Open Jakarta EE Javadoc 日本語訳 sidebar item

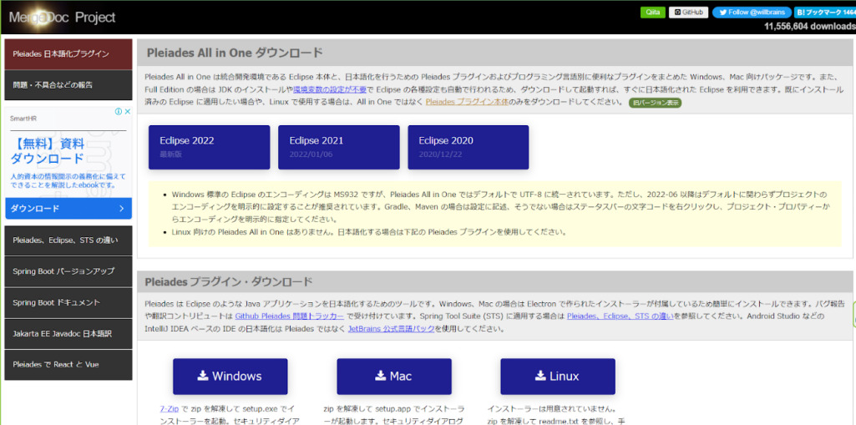click(68, 333)
